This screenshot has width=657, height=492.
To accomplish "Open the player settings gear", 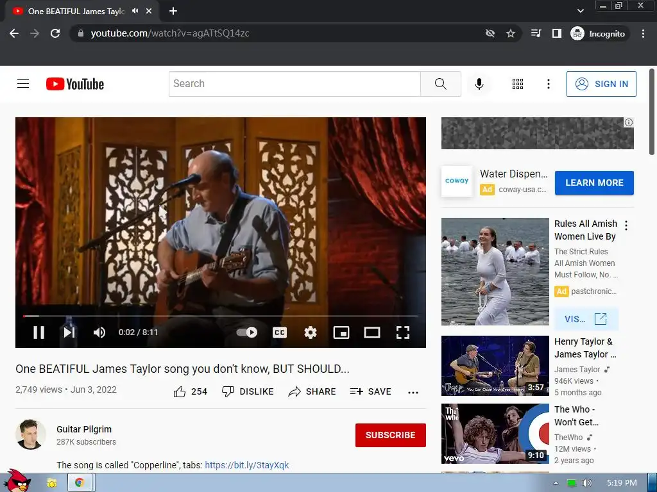I will pos(311,332).
